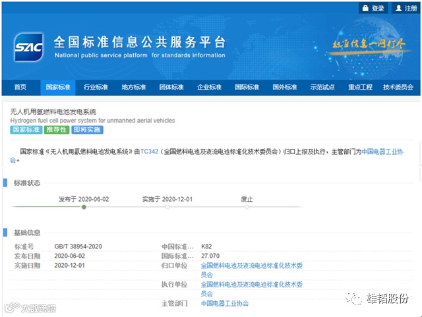Click the 标准状态 section heading

coord(27,183)
